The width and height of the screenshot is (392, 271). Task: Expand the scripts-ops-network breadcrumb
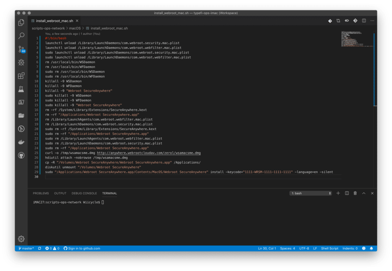coord(48,28)
